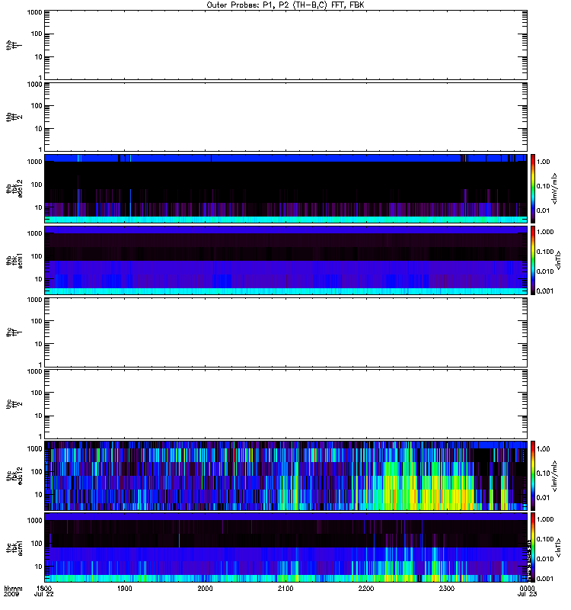The width and height of the screenshot is (571, 610).
Task: Click the 'thc fff 2' y-axis label
Action: (x=14, y=404)
